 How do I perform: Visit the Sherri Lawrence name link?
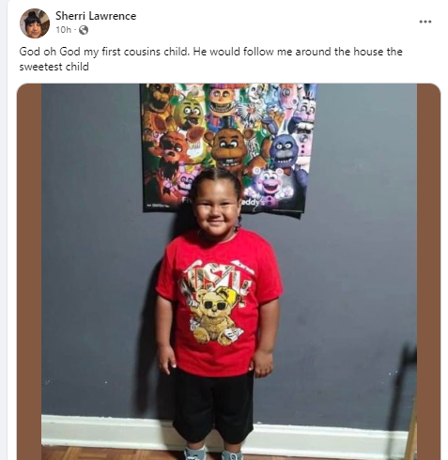pyautogui.click(x=96, y=16)
